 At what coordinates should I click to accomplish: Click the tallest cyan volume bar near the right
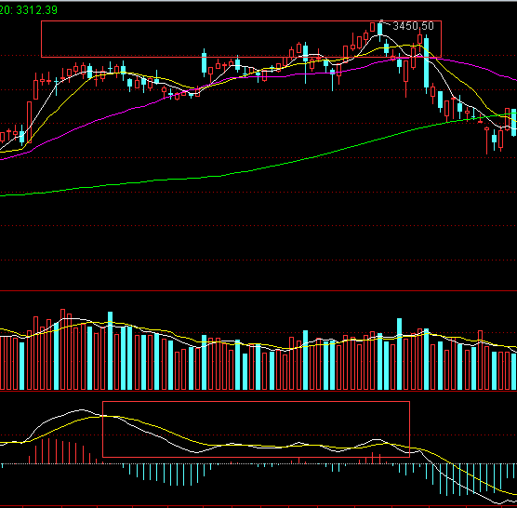[x=399, y=354]
